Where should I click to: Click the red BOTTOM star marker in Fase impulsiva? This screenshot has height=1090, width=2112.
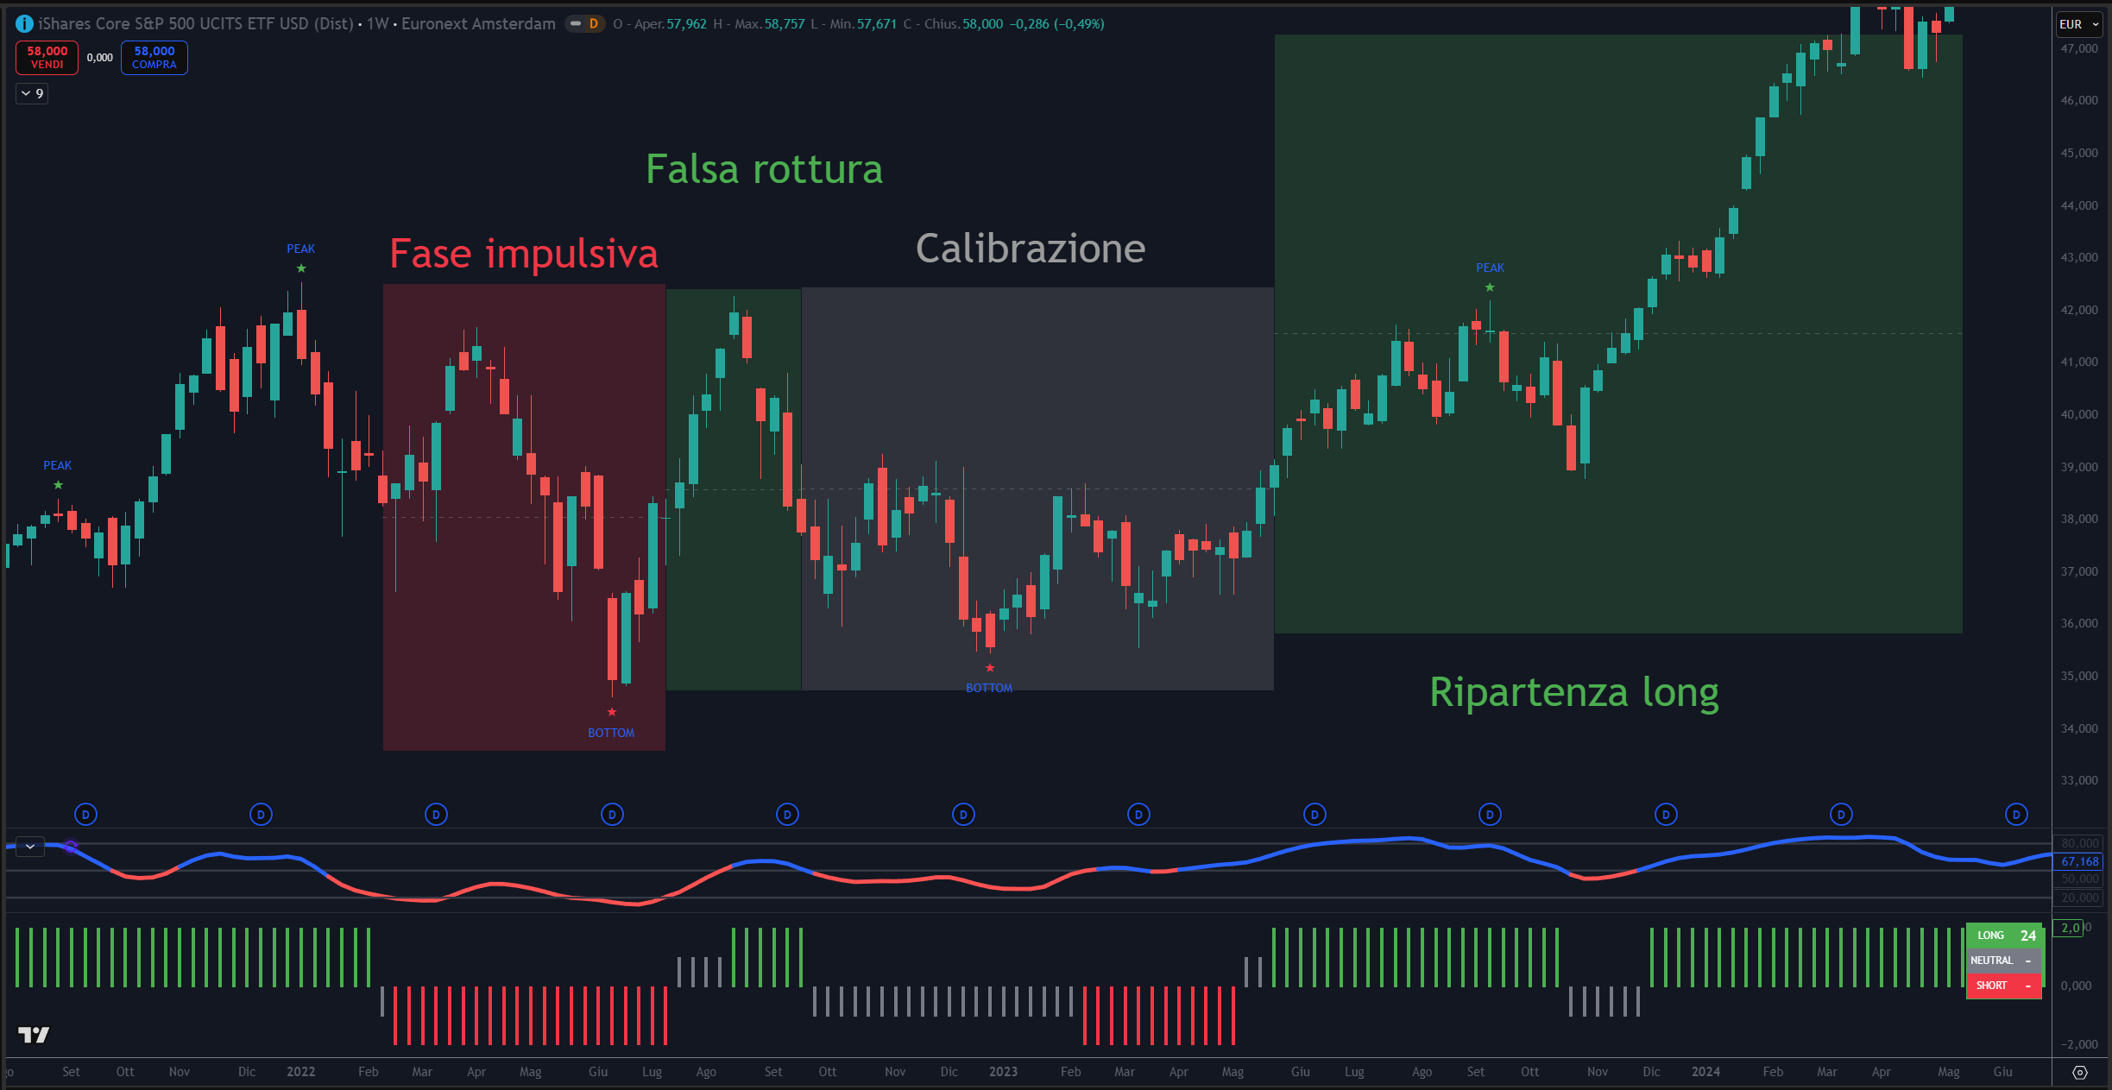click(611, 712)
